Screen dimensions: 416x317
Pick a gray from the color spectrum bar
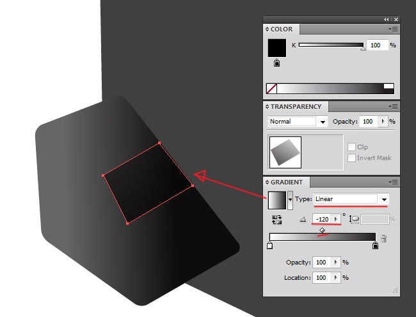point(330,88)
